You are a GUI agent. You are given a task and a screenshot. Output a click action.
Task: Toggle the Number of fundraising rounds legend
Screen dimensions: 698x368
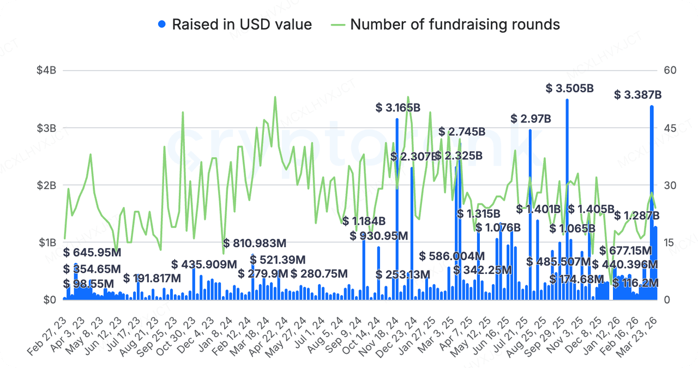click(446, 24)
